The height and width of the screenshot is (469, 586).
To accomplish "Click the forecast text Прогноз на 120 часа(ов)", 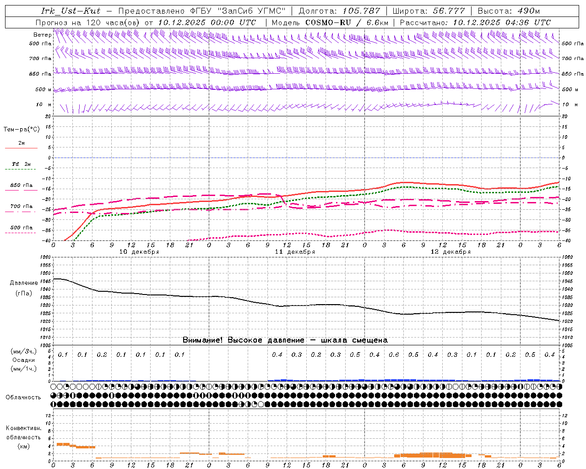I will (88, 22).
